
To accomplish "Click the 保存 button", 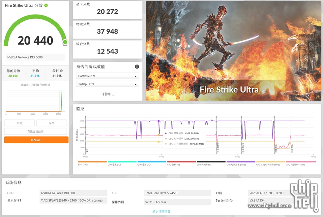I will pos(51,123).
